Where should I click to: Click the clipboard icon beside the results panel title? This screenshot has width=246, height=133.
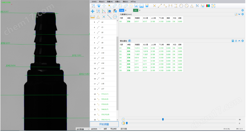(x=130, y=41)
